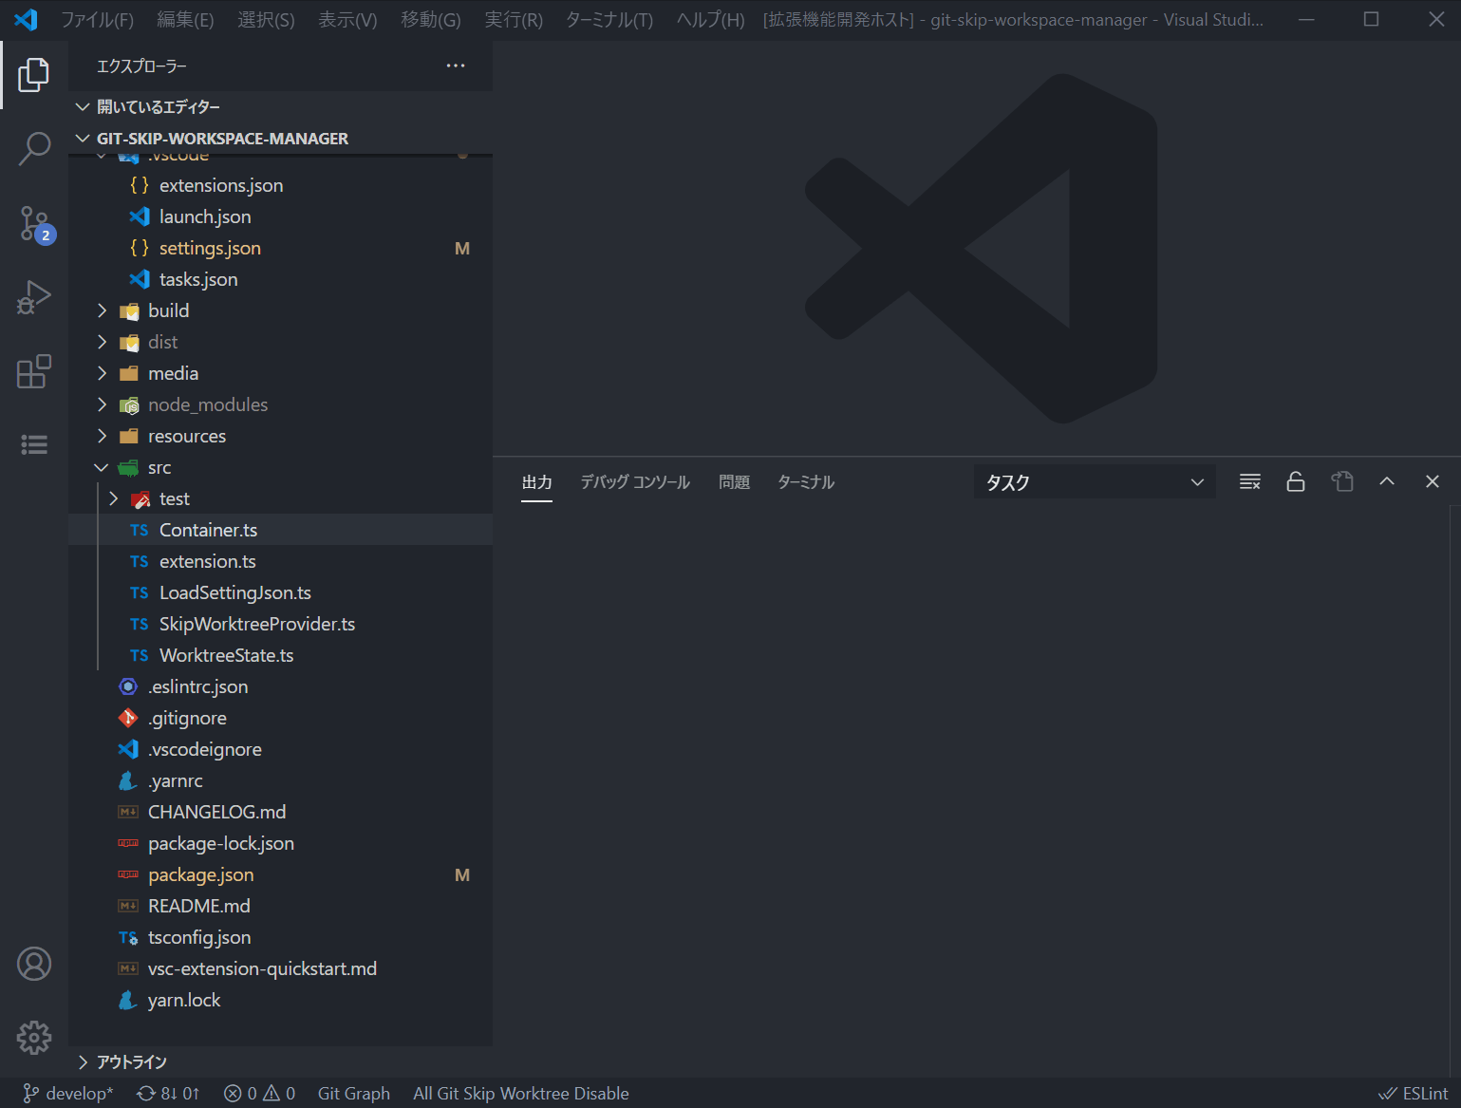Open the Explorer view in activity bar
Viewport: 1461px width, 1108px height.
(34, 75)
